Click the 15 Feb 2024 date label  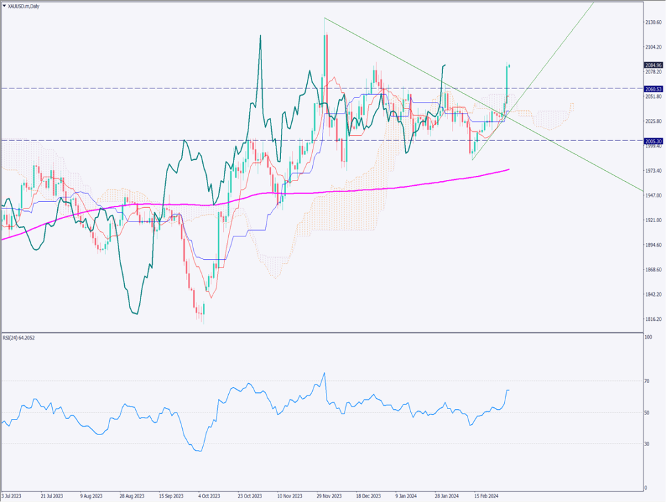tap(486, 496)
